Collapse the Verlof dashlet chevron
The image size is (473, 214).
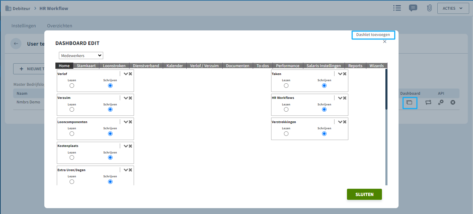[126, 74]
